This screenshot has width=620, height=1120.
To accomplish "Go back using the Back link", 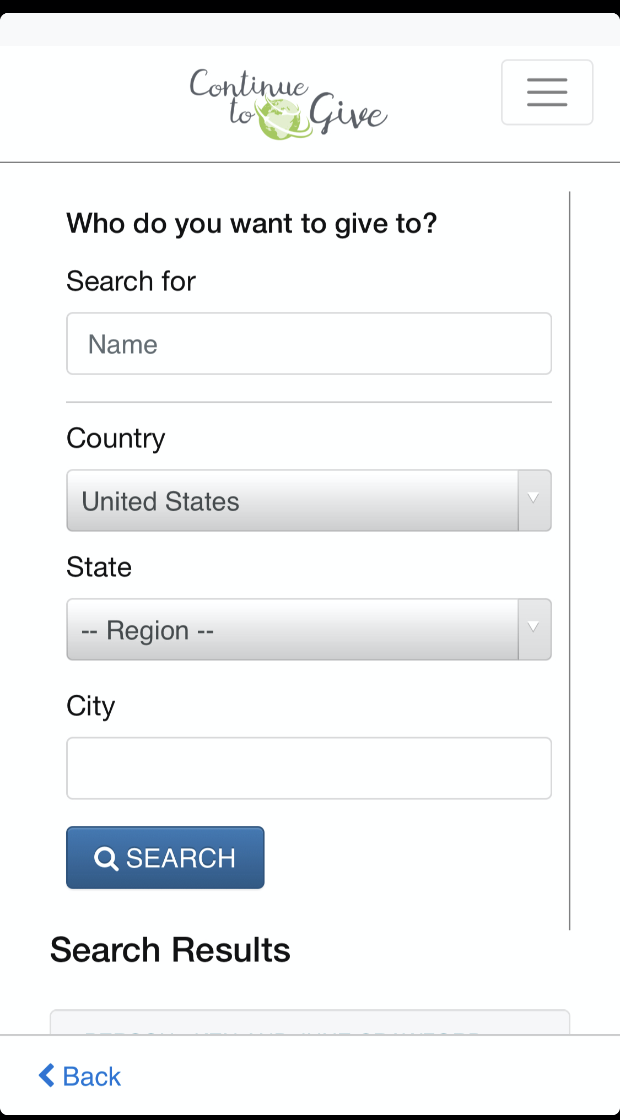I will [x=80, y=1076].
